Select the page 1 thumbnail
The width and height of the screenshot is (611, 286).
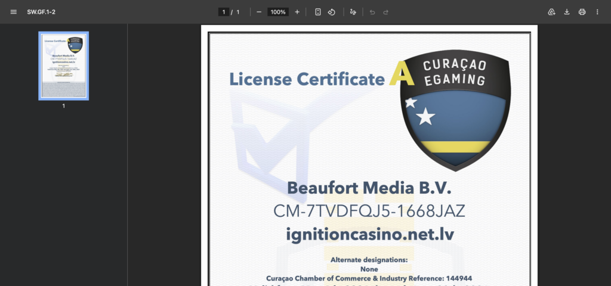63,66
